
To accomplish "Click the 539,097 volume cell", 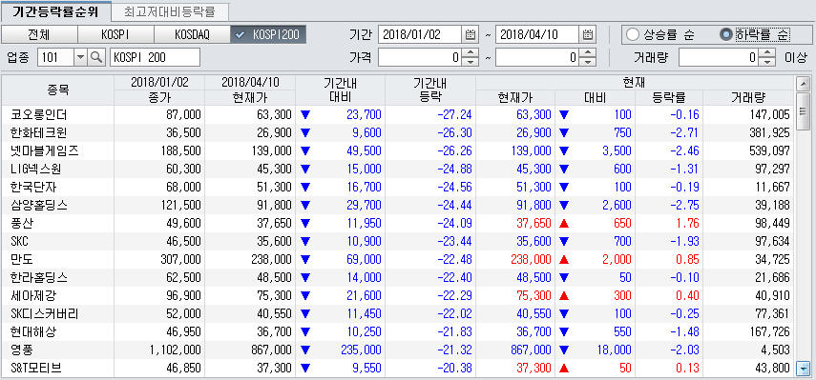I will 768,151.
